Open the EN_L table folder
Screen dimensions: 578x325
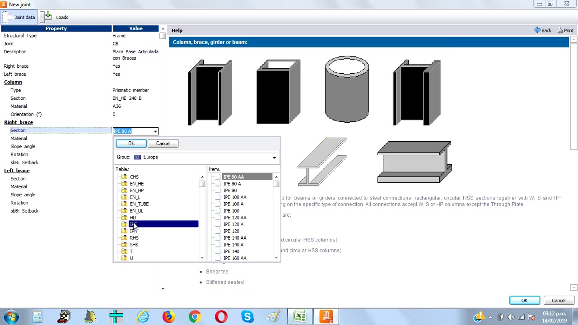[x=135, y=197]
